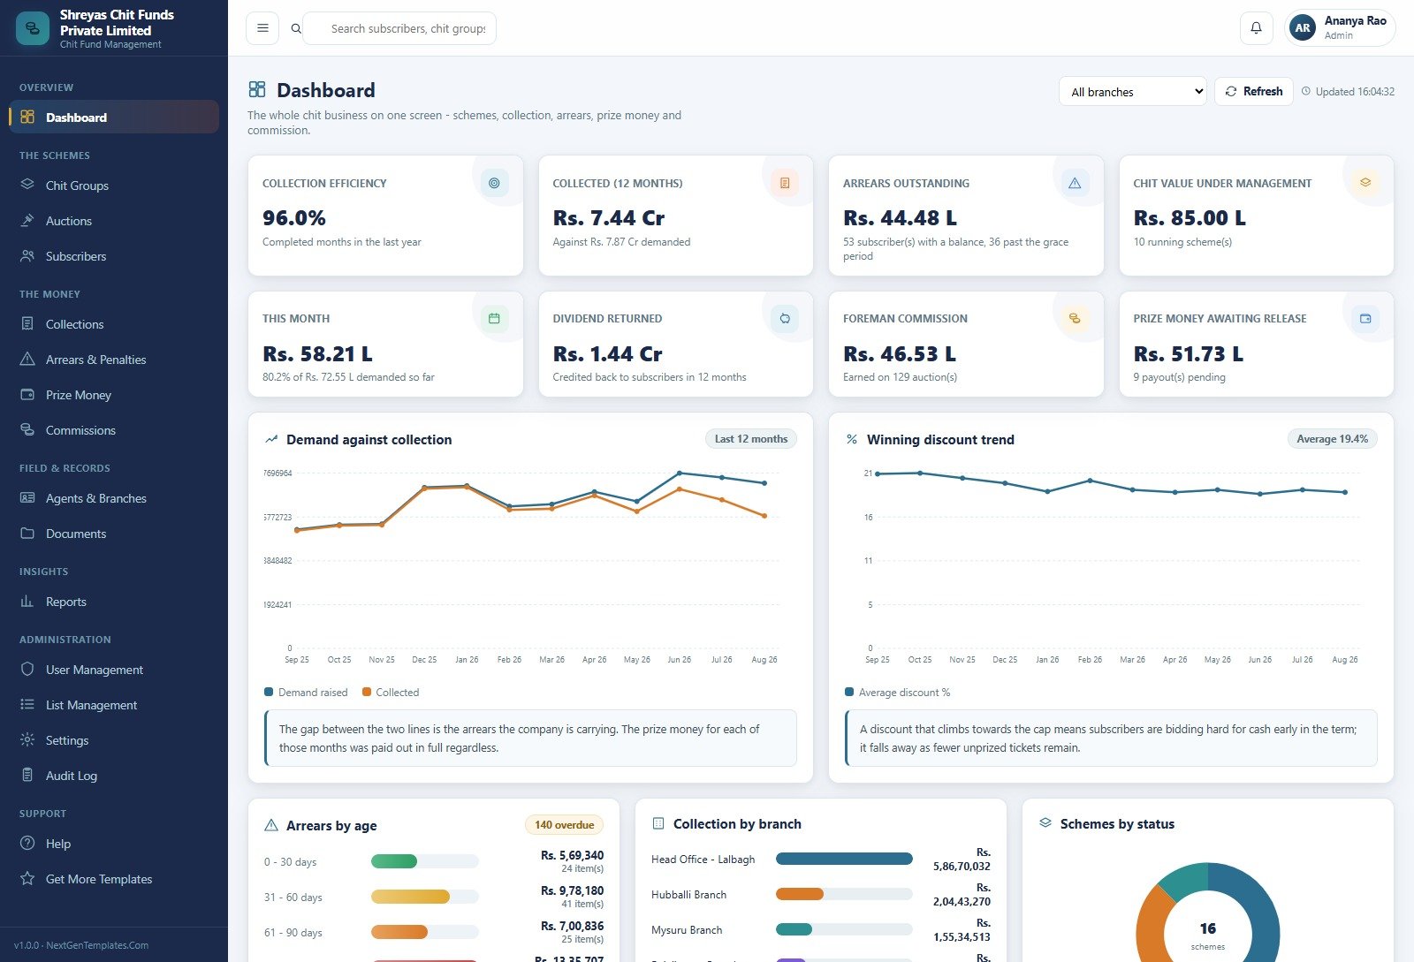Click the 0 - 30 days arrears bar

tap(425, 861)
